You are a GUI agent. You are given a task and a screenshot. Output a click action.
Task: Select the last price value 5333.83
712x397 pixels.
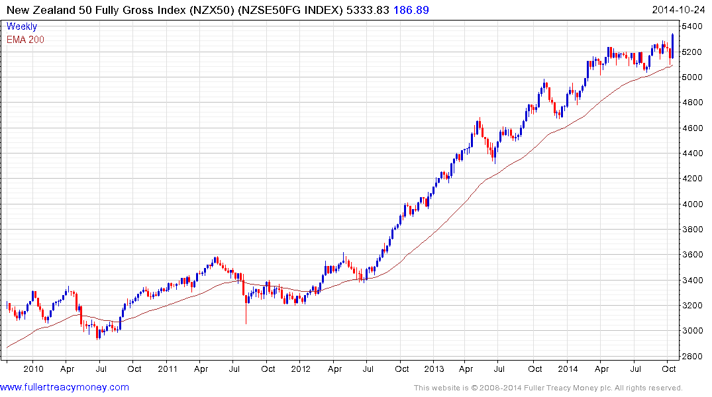click(x=368, y=10)
